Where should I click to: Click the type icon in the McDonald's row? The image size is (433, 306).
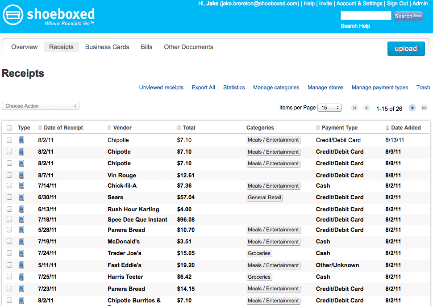click(x=21, y=241)
